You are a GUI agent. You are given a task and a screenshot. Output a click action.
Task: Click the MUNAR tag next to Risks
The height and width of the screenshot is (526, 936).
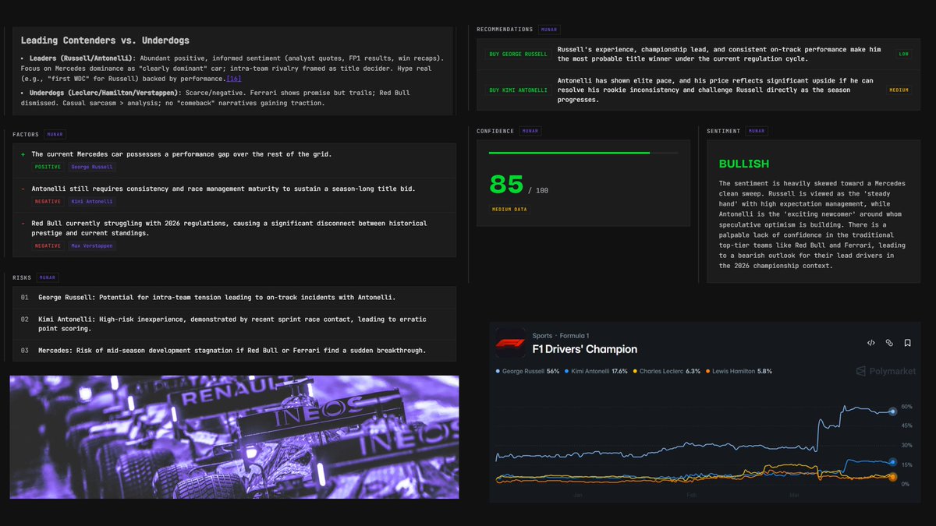point(48,277)
